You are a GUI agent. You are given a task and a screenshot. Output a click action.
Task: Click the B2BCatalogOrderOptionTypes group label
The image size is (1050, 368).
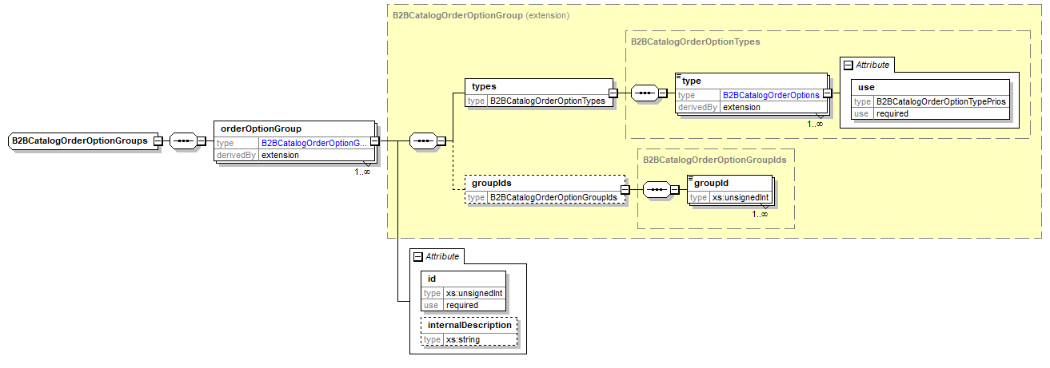point(695,41)
